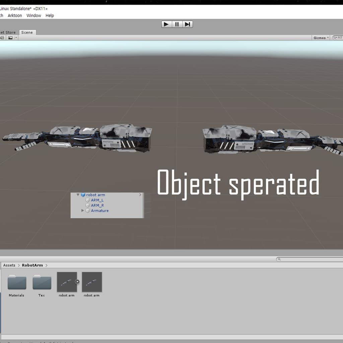Expand the Armature tree node

click(83, 211)
